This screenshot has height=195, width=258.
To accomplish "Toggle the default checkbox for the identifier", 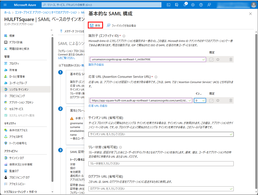I will 211,60.
